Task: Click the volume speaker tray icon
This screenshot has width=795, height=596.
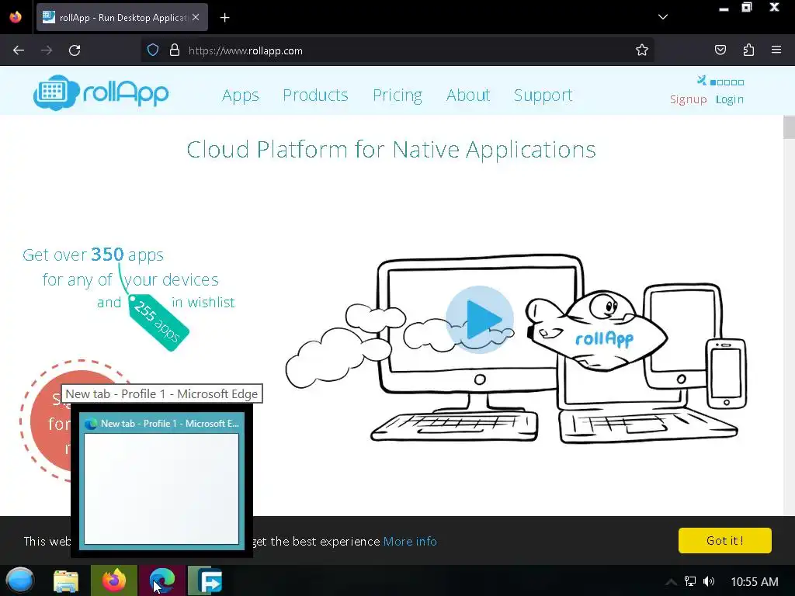Action: click(x=709, y=581)
